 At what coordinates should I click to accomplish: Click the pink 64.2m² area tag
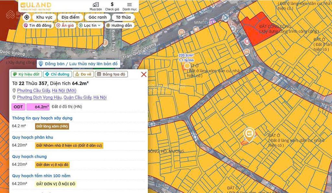(38, 107)
